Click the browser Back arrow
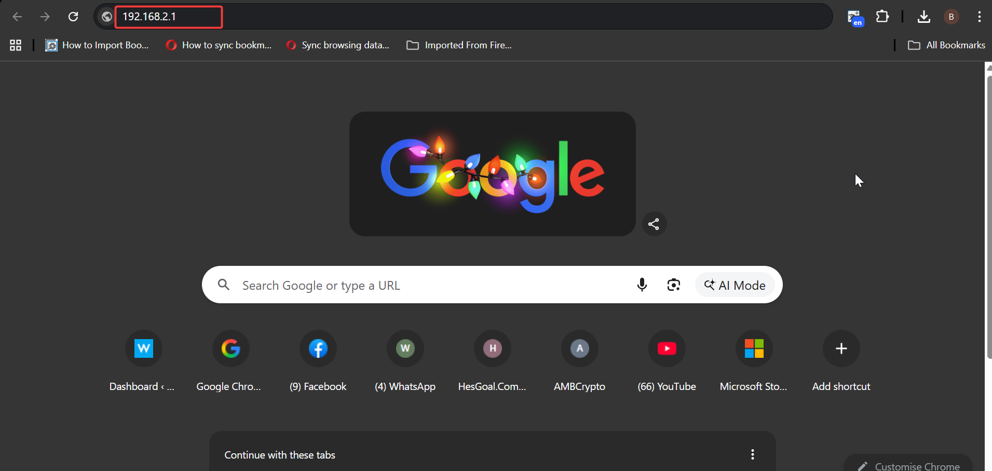Image resolution: width=992 pixels, height=471 pixels. point(17,17)
